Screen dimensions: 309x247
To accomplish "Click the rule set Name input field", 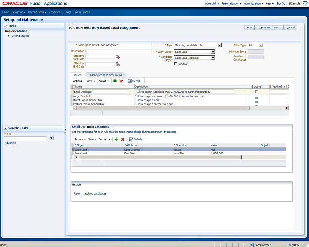I will pyautogui.click(x=118, y=45).
